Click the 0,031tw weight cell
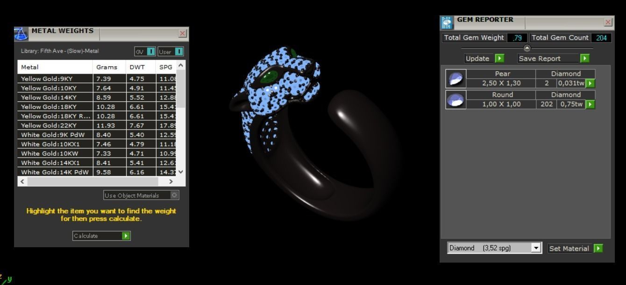The height and width of the screenshot is (285, 626). click(570, 83)
